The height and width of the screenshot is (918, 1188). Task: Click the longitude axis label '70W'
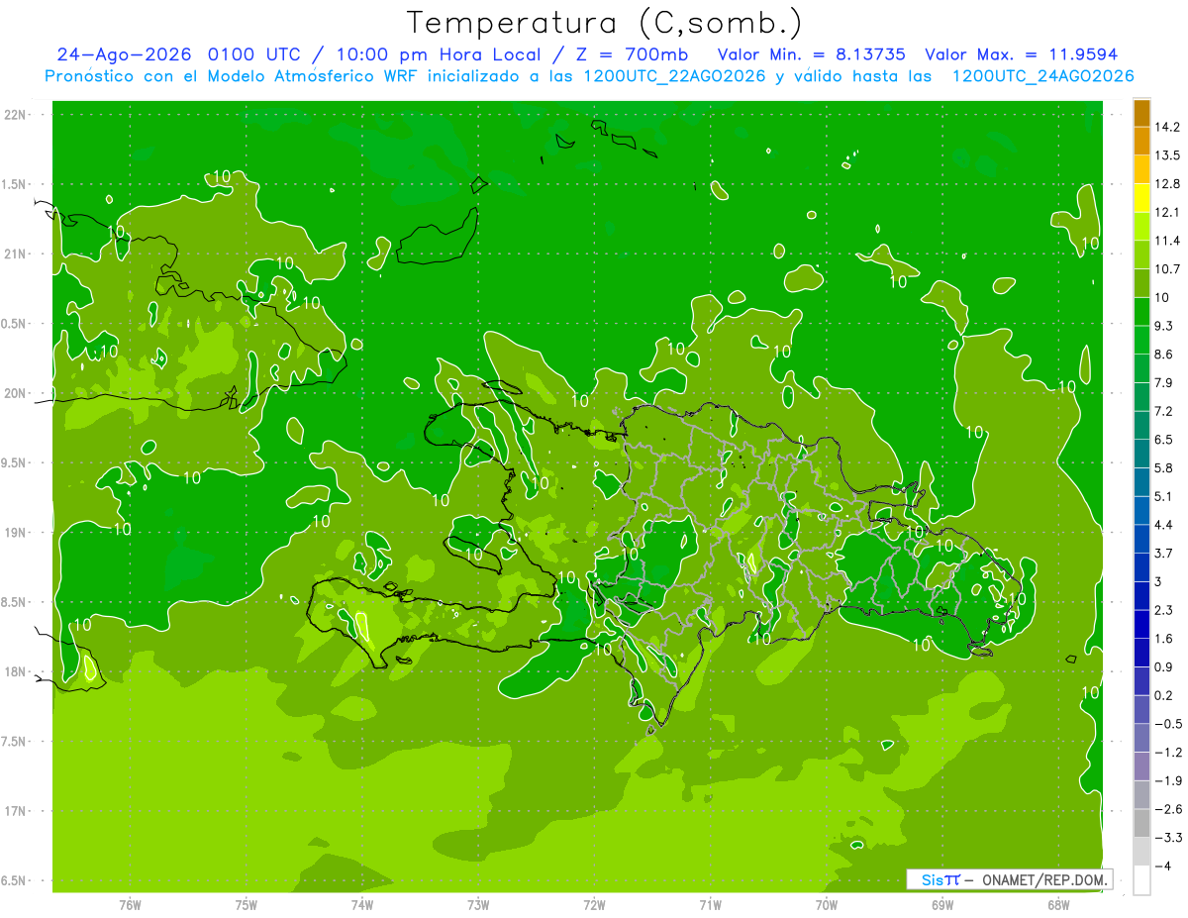pyautogui.click(x=826, y=904)
